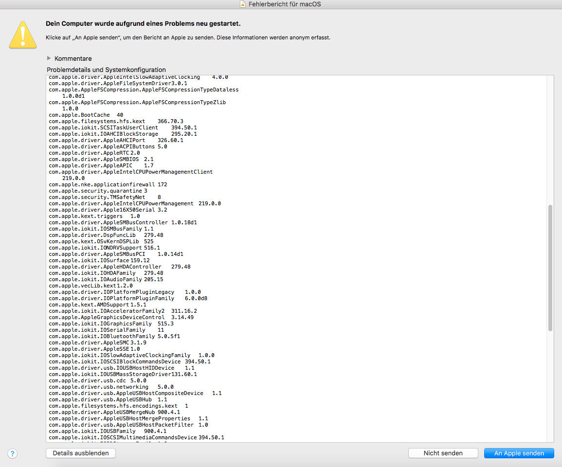
Task: Choose Nicht senden button
Action: tap(443, 453)
